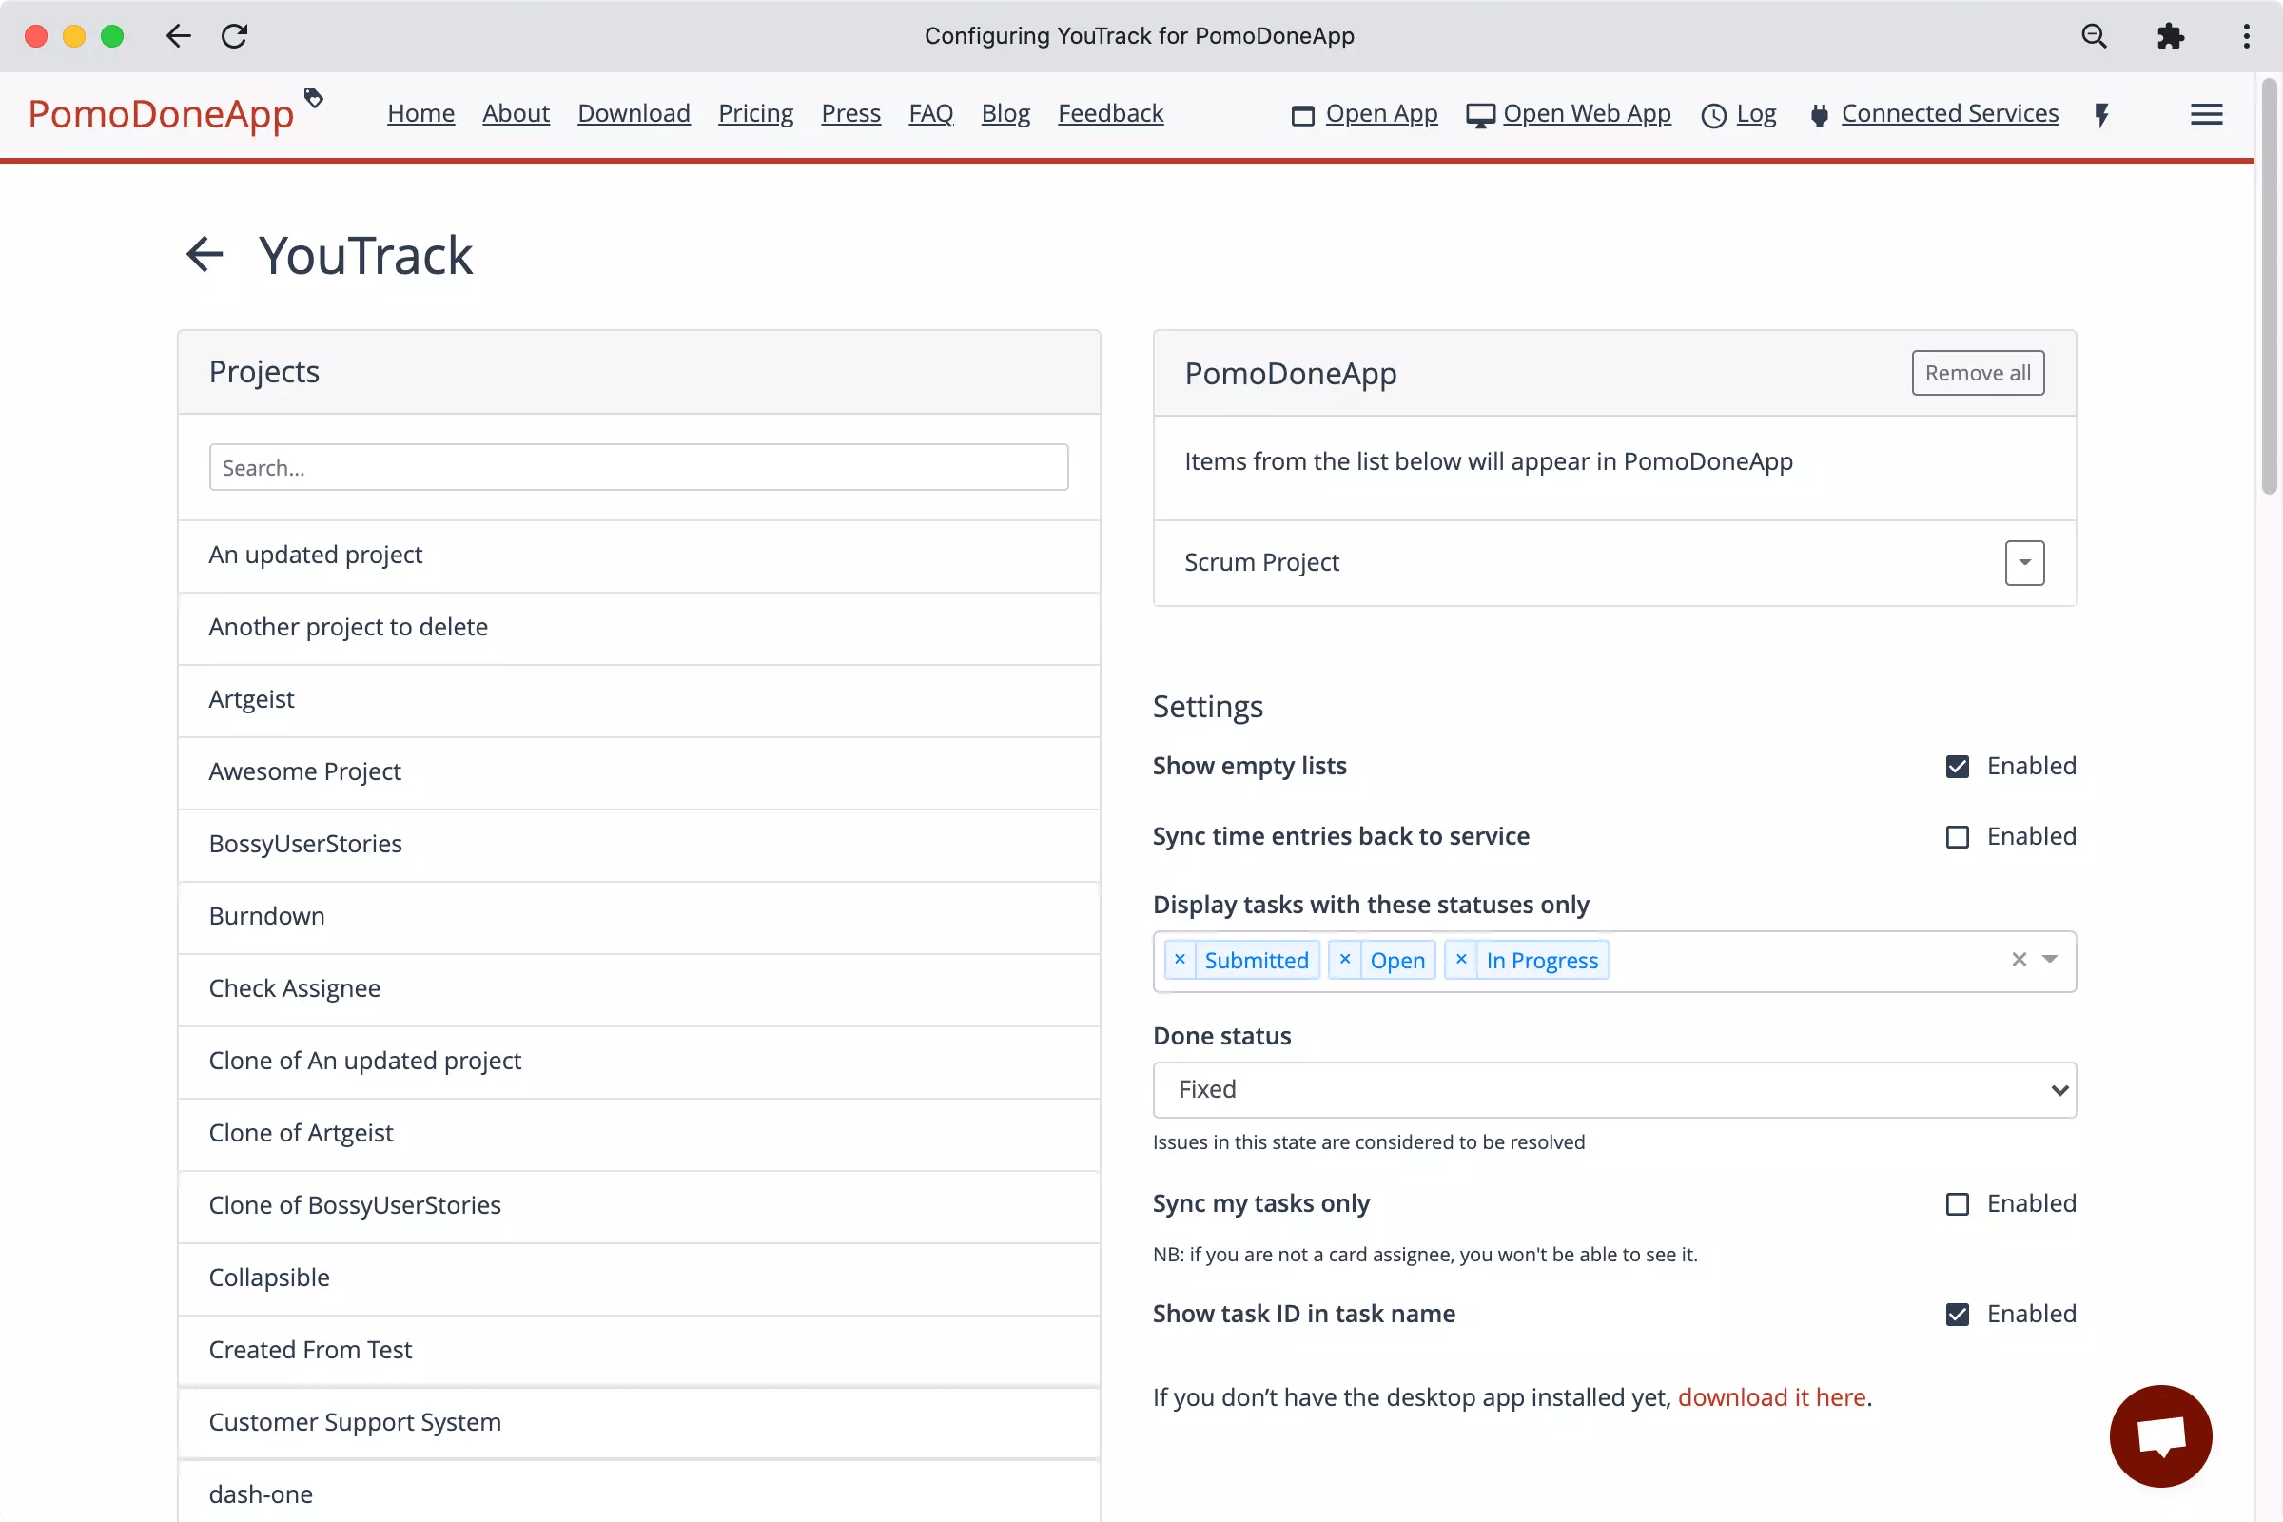Screen dimensions: 2283x1522
Task: Click the PomoDoneApp logo icon
Action: point(311,99)
